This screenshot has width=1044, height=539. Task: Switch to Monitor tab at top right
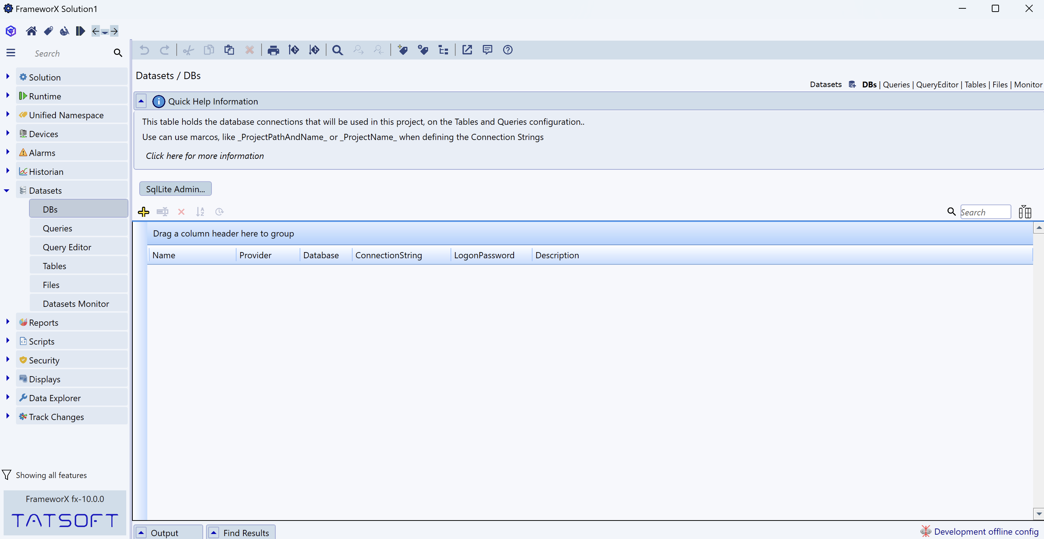pyautogui.click(x=1028, y=84)
